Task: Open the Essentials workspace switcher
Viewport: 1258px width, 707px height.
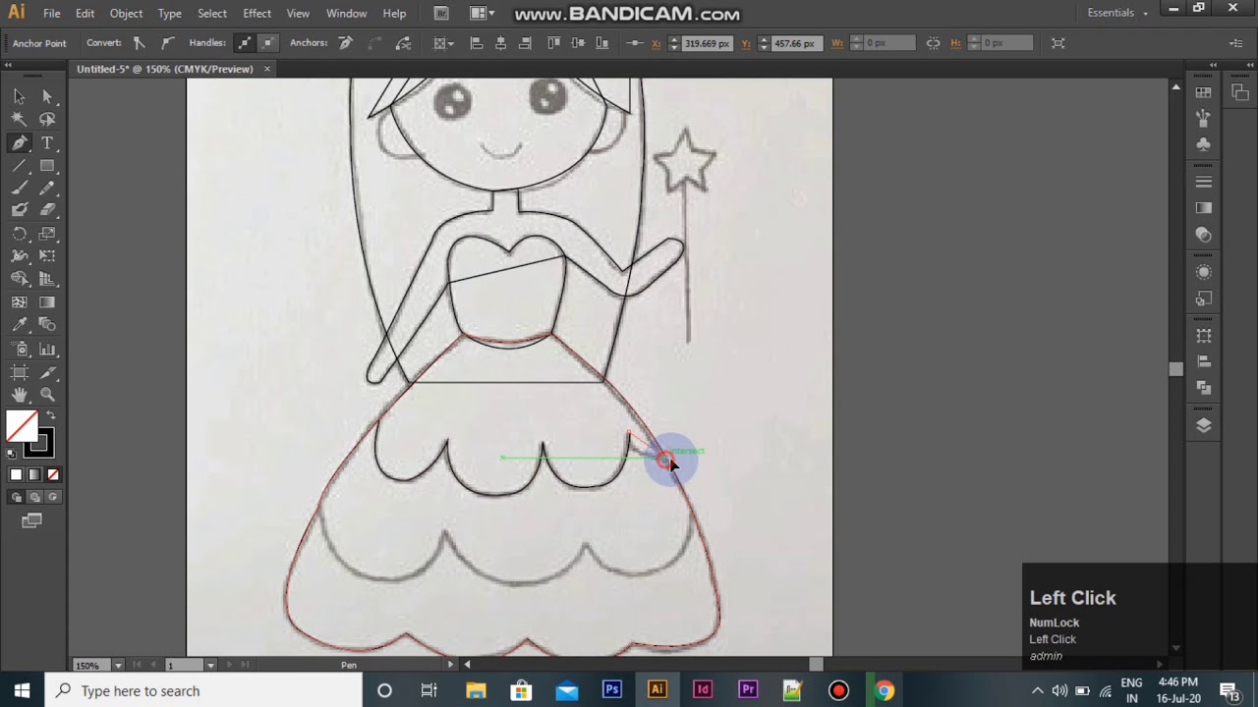Action: pyautogui.click(x=1117, y=13)
